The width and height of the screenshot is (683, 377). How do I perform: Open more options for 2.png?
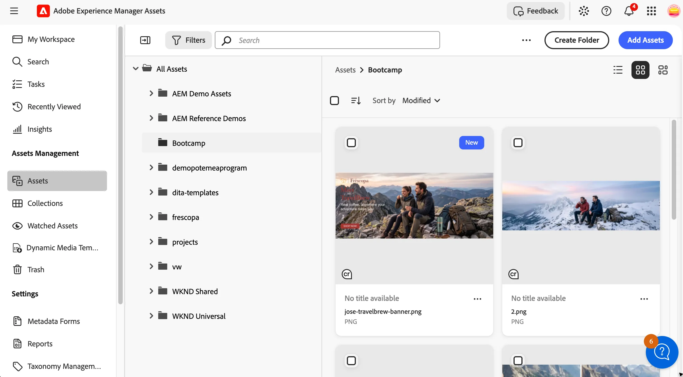point(644,299)
